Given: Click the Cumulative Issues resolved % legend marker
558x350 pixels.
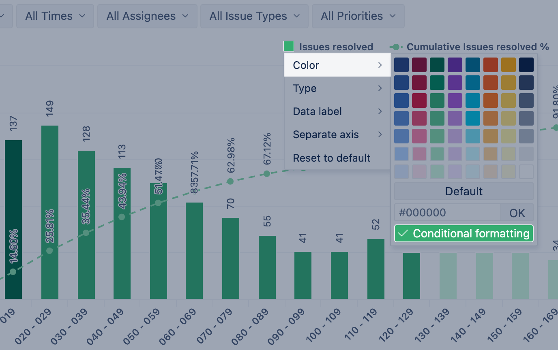Looking at the screenshot, I should (x=396, y=47).
